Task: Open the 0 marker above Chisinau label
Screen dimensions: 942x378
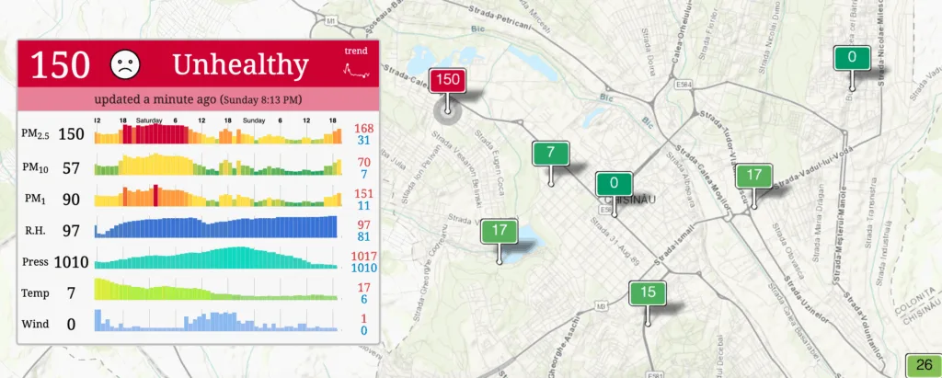Action: tap(614, 184)
